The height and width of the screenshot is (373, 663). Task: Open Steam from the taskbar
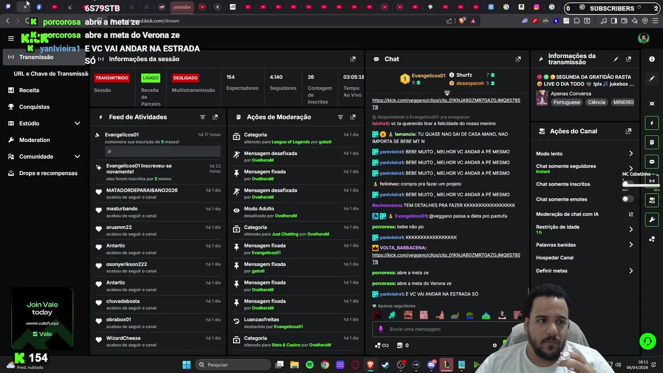coord(385,365)
